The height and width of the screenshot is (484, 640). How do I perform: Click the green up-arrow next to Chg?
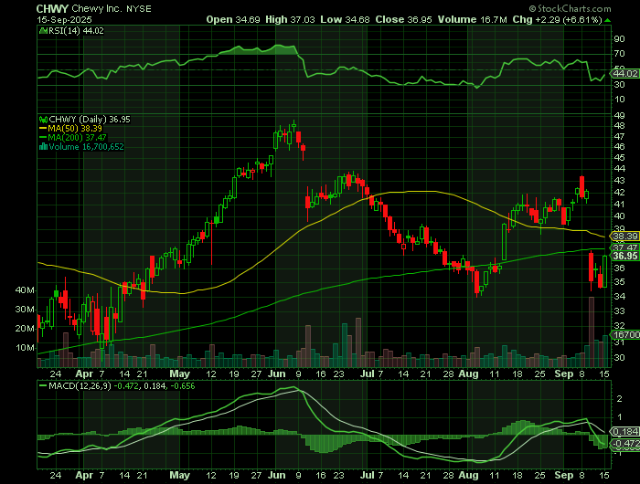[608, 20]
